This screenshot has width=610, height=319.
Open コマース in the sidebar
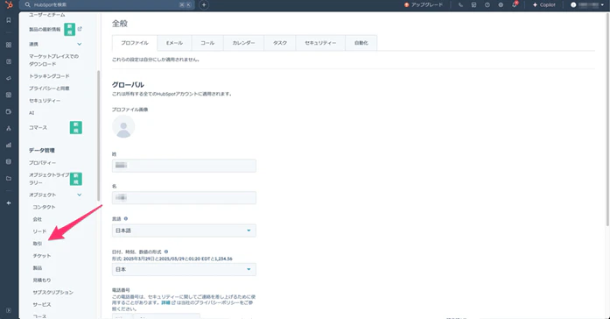tap(39, 128)
